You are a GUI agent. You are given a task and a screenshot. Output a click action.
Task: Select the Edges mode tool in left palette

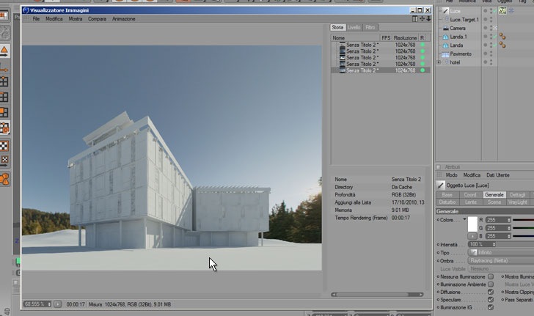click(4, 97)
